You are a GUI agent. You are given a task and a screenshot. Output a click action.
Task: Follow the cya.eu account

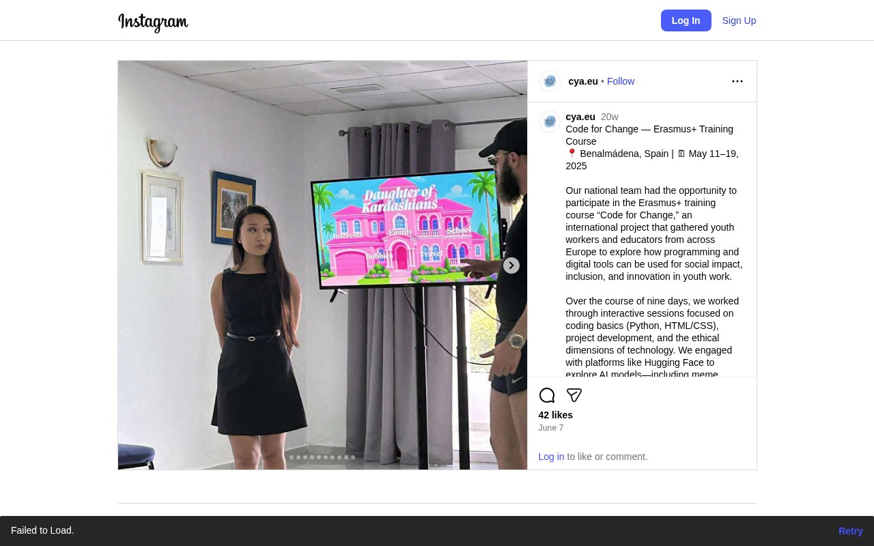point(621,81)
